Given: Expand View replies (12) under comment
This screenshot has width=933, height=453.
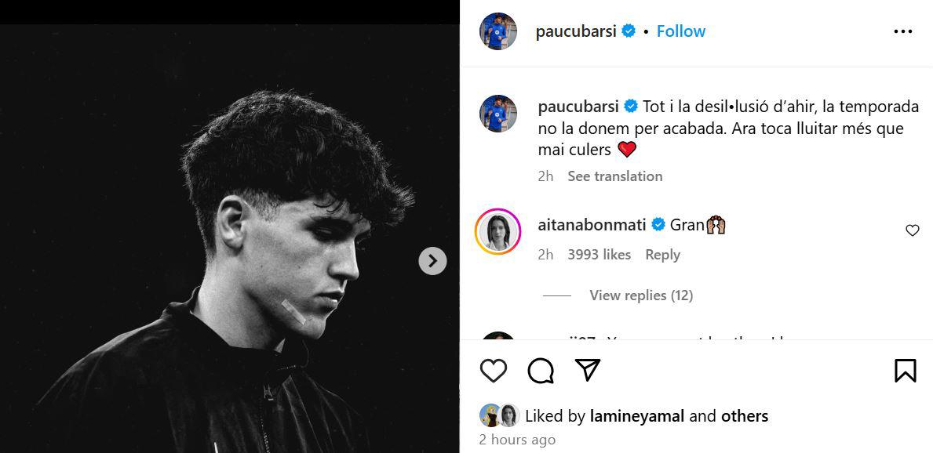Looking at the screenshot, I should point(640,295).
